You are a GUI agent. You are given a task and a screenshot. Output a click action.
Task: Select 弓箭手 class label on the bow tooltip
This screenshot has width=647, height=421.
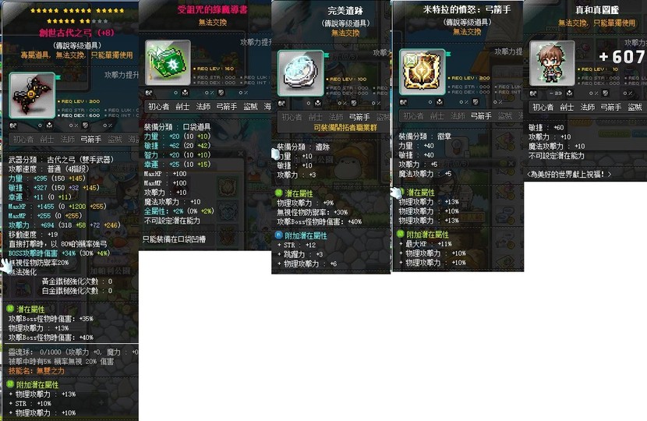tap(90, 140)
